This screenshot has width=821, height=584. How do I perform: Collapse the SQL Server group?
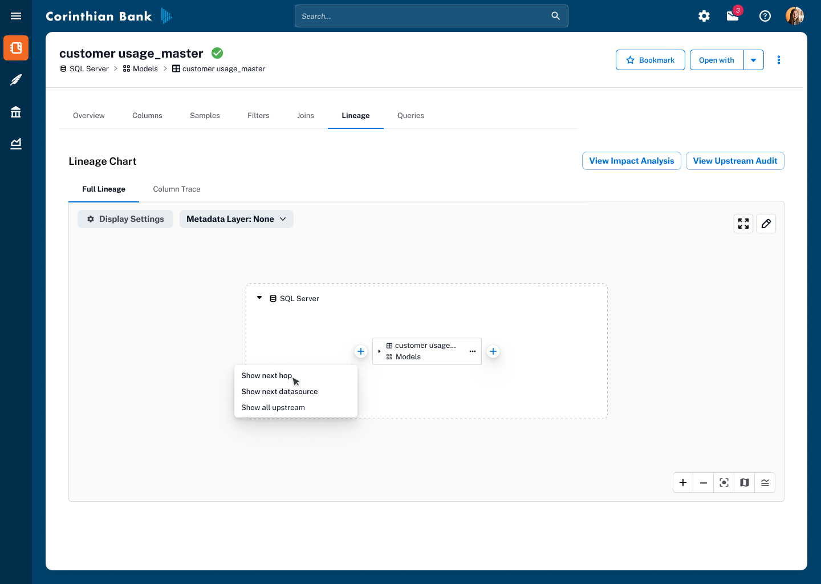259,298
